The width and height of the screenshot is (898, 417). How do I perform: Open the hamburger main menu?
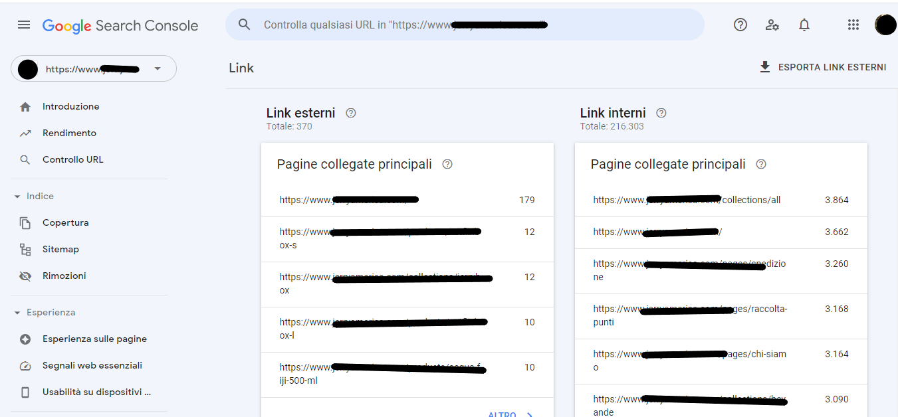[24, 25]
